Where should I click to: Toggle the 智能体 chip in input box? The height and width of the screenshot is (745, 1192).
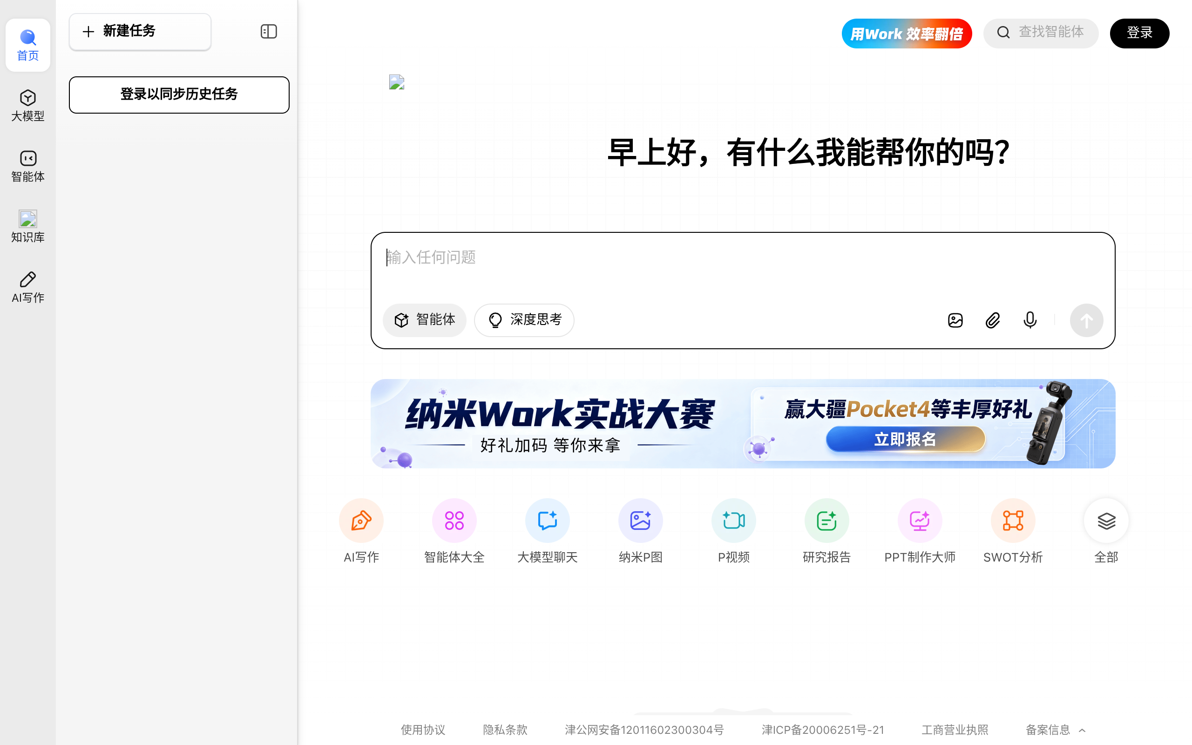[x=425, y=320]
